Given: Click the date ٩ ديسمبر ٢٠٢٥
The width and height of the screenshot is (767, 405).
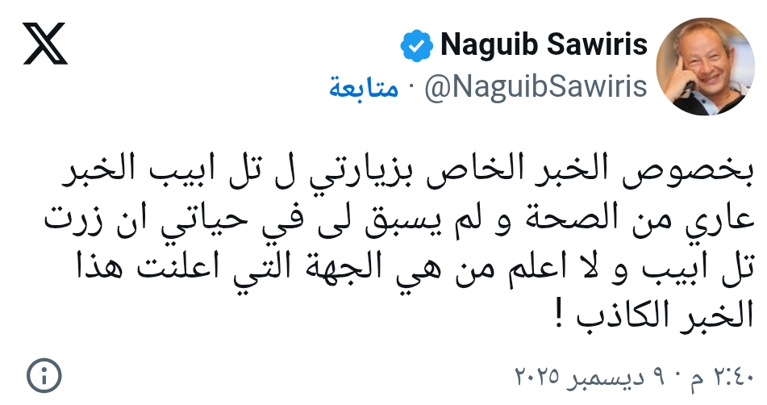Looking at the screenshot, I should (595, 377).
